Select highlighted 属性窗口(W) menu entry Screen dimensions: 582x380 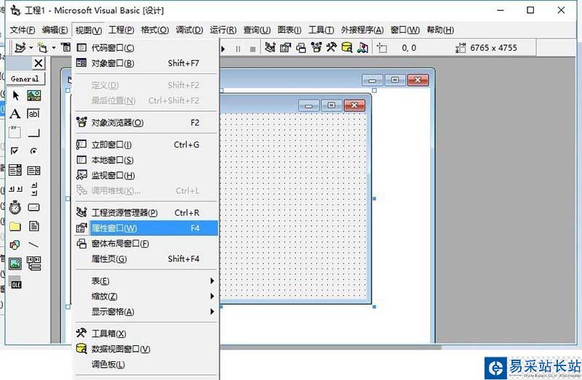[x=147, y=228]
